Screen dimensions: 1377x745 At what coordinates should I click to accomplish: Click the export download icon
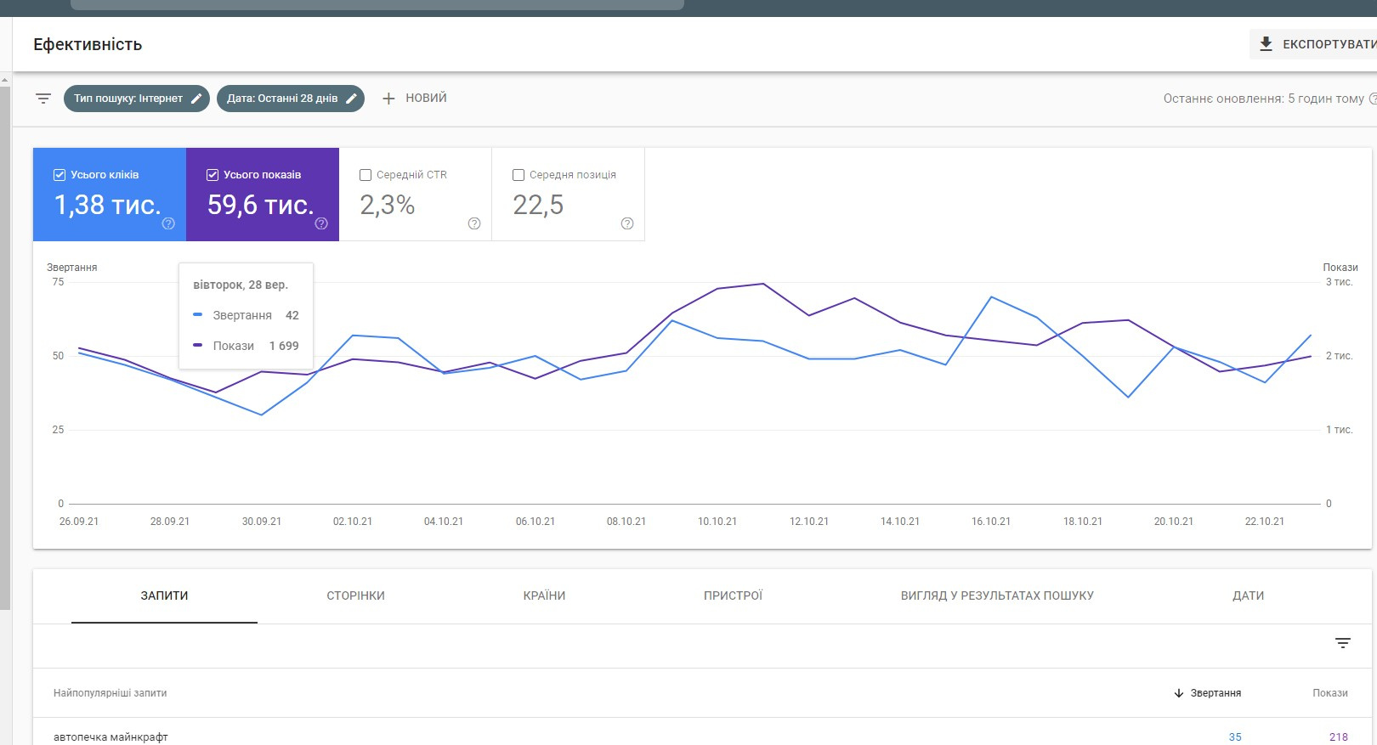(1266, 44)
